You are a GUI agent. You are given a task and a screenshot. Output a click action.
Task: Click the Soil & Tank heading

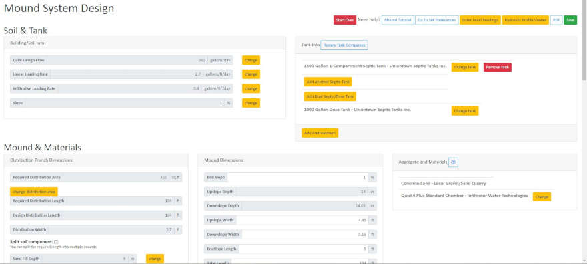click(x=25, y=31)
